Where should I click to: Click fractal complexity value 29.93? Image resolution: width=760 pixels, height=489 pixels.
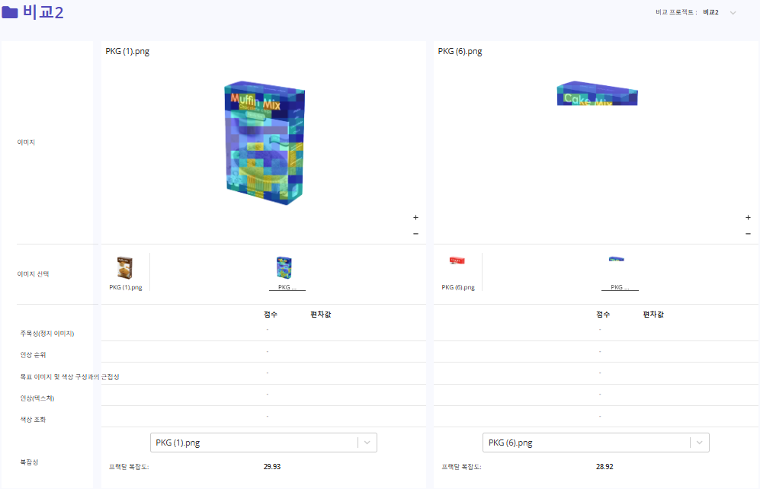pos(272,467)
